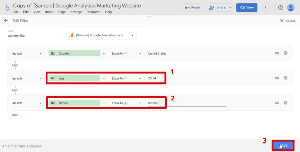Click the user account avatar

[x=291, y=8]
